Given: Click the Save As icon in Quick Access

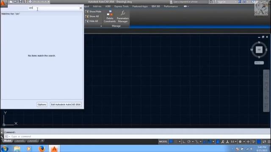Looking at the screenshot, I should 25,2.
